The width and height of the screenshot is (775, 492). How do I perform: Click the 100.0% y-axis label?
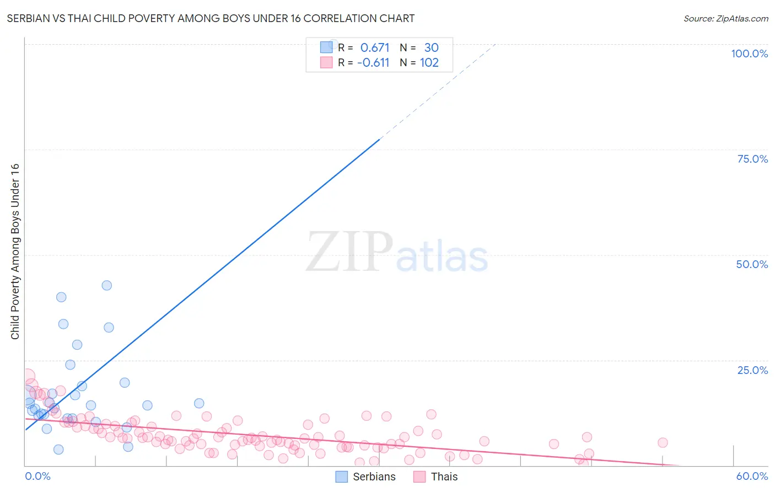pos(750,54)
